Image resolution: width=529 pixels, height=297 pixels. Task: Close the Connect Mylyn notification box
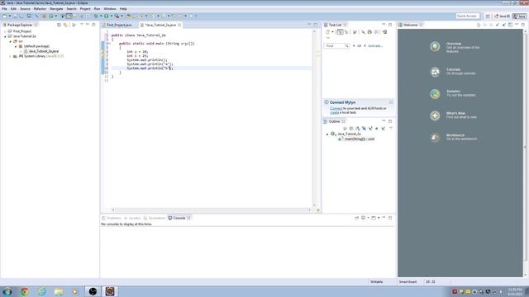[x=391, y=102]
